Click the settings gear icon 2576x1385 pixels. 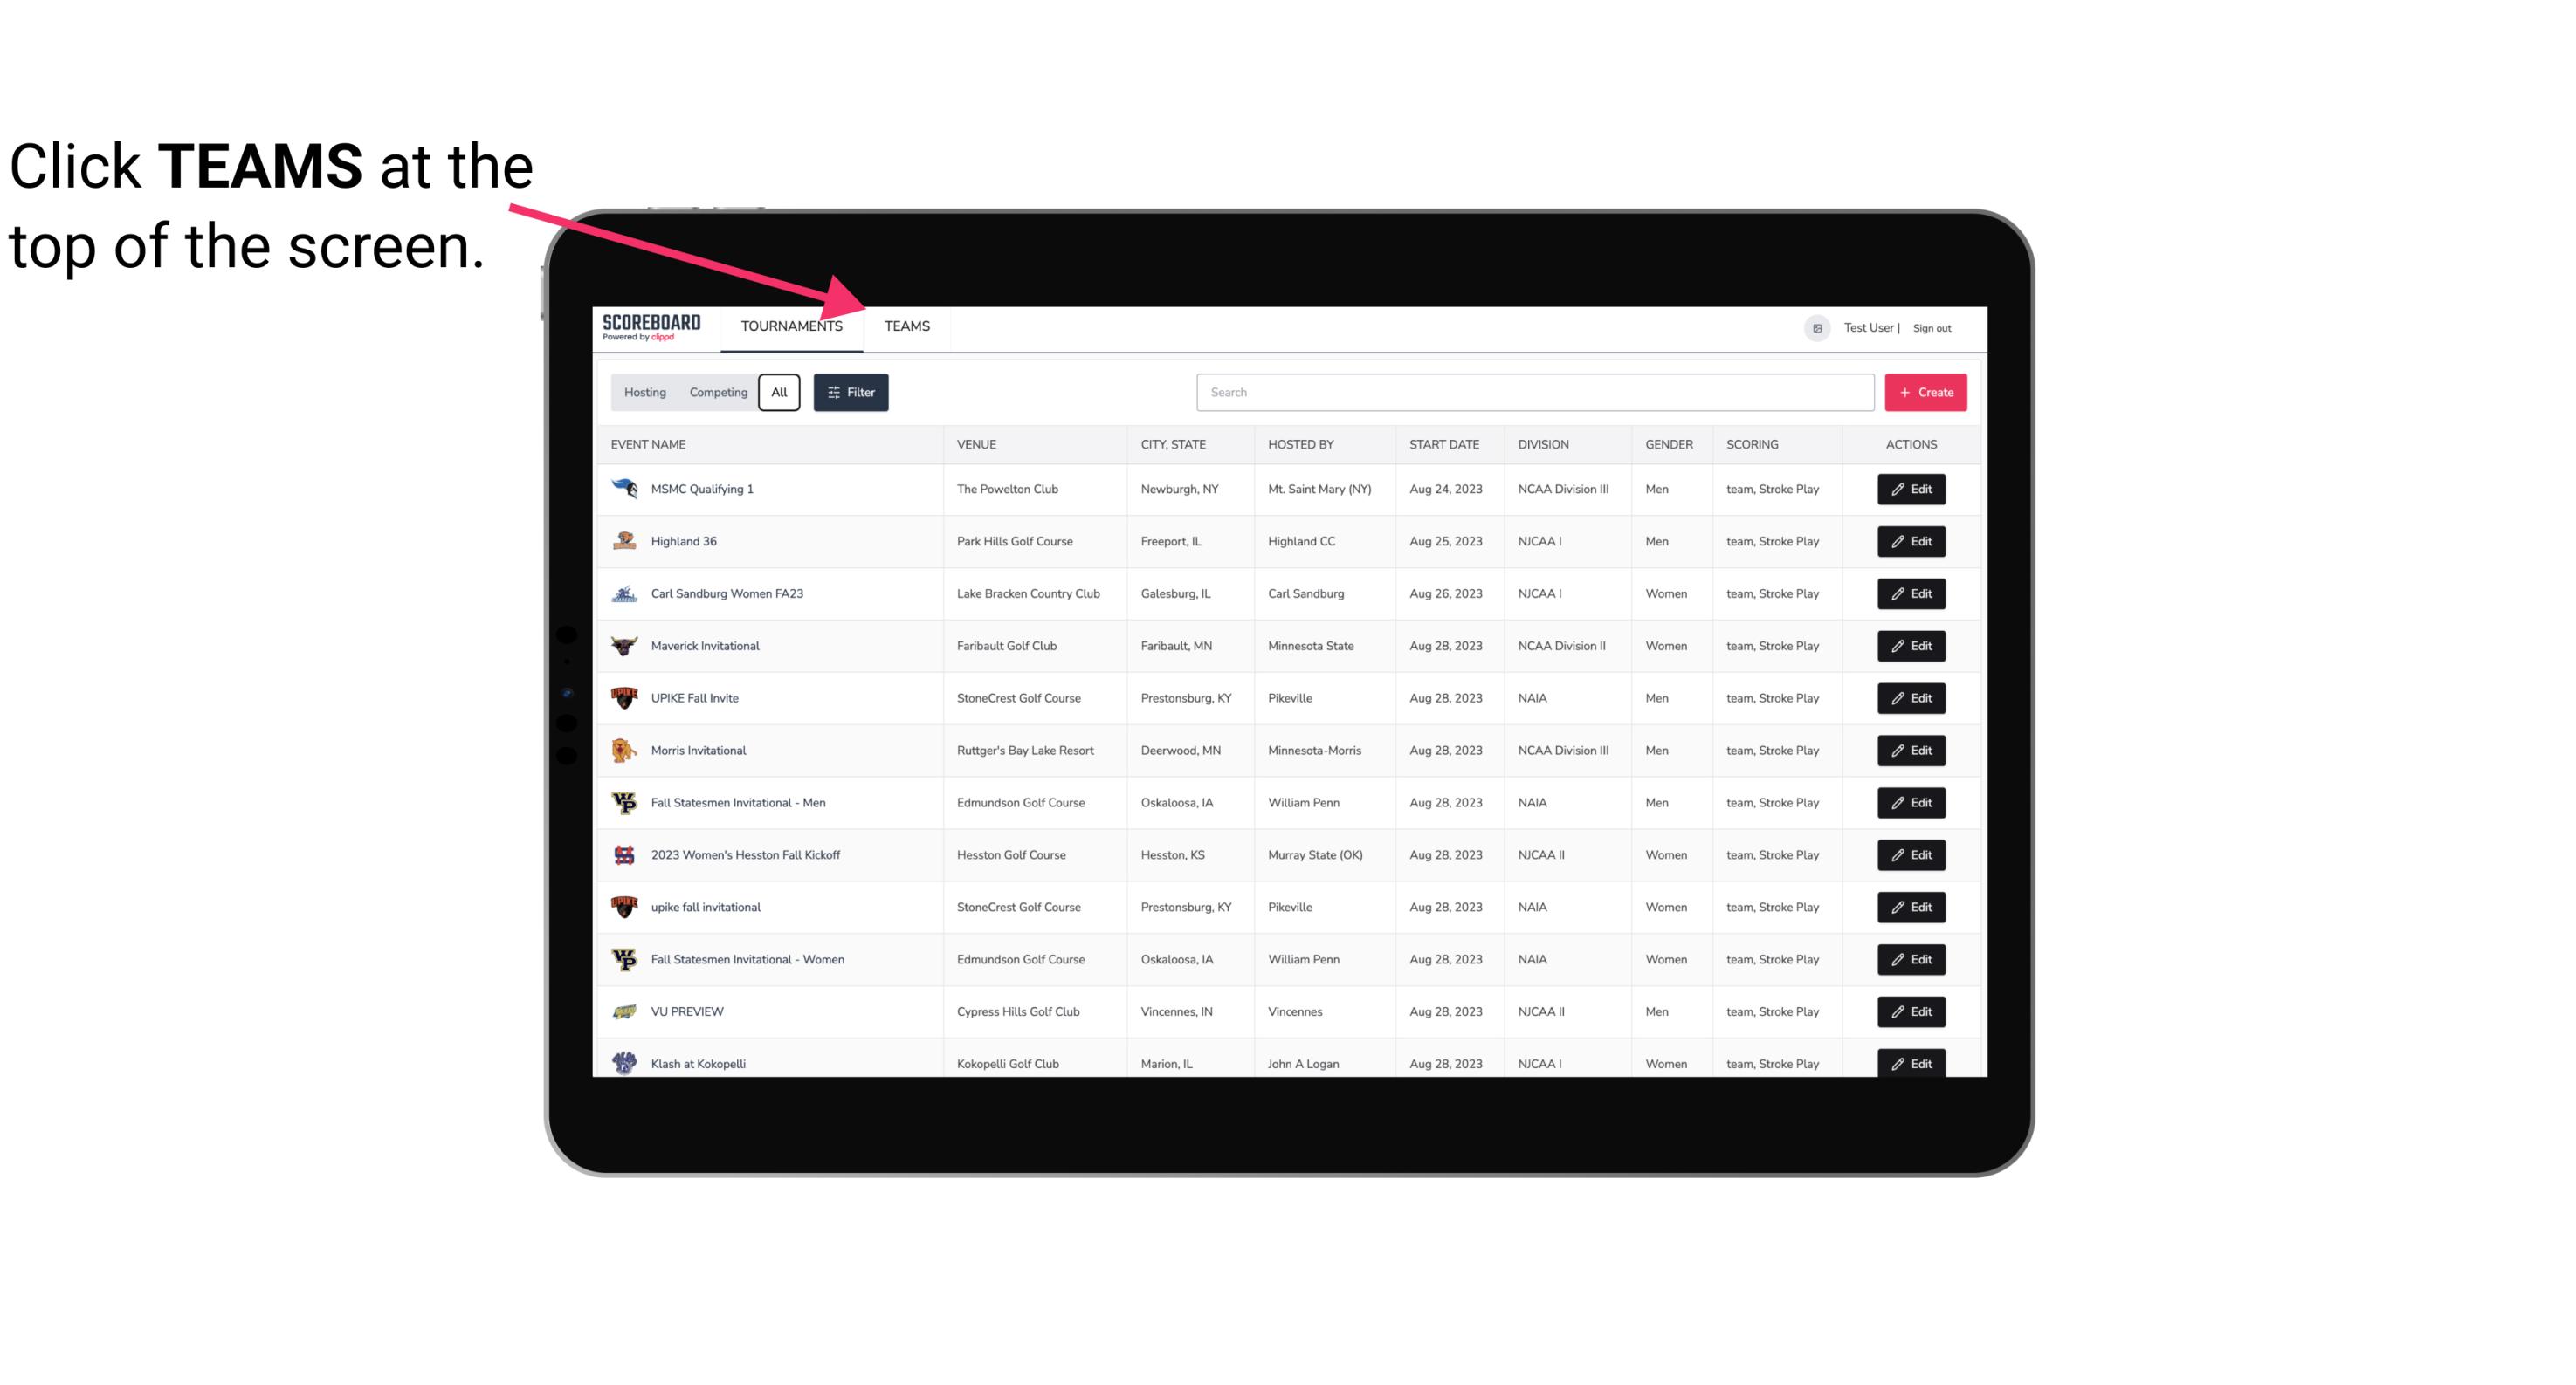pyautogui.click(x=1815, y=326)
